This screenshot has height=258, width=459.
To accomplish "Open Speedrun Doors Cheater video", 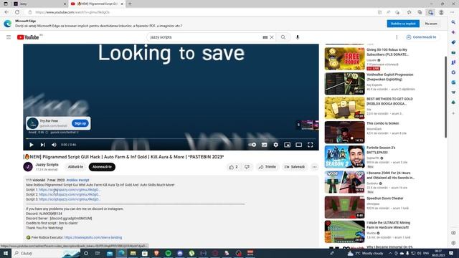I will 344,207.
